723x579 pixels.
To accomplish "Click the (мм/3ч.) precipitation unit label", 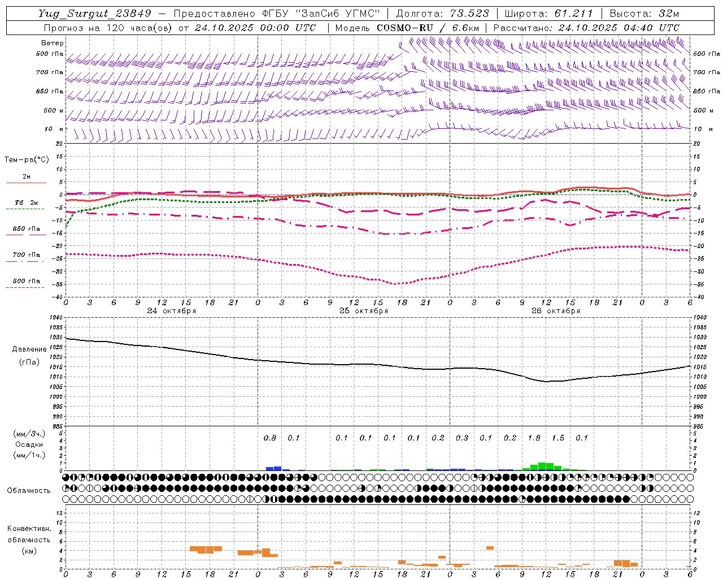I will point(29,434).
